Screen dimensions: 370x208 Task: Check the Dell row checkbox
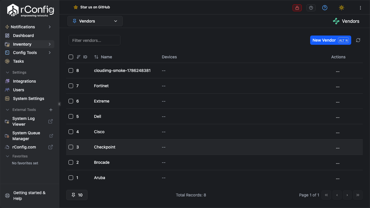click(x=71, y=116)
